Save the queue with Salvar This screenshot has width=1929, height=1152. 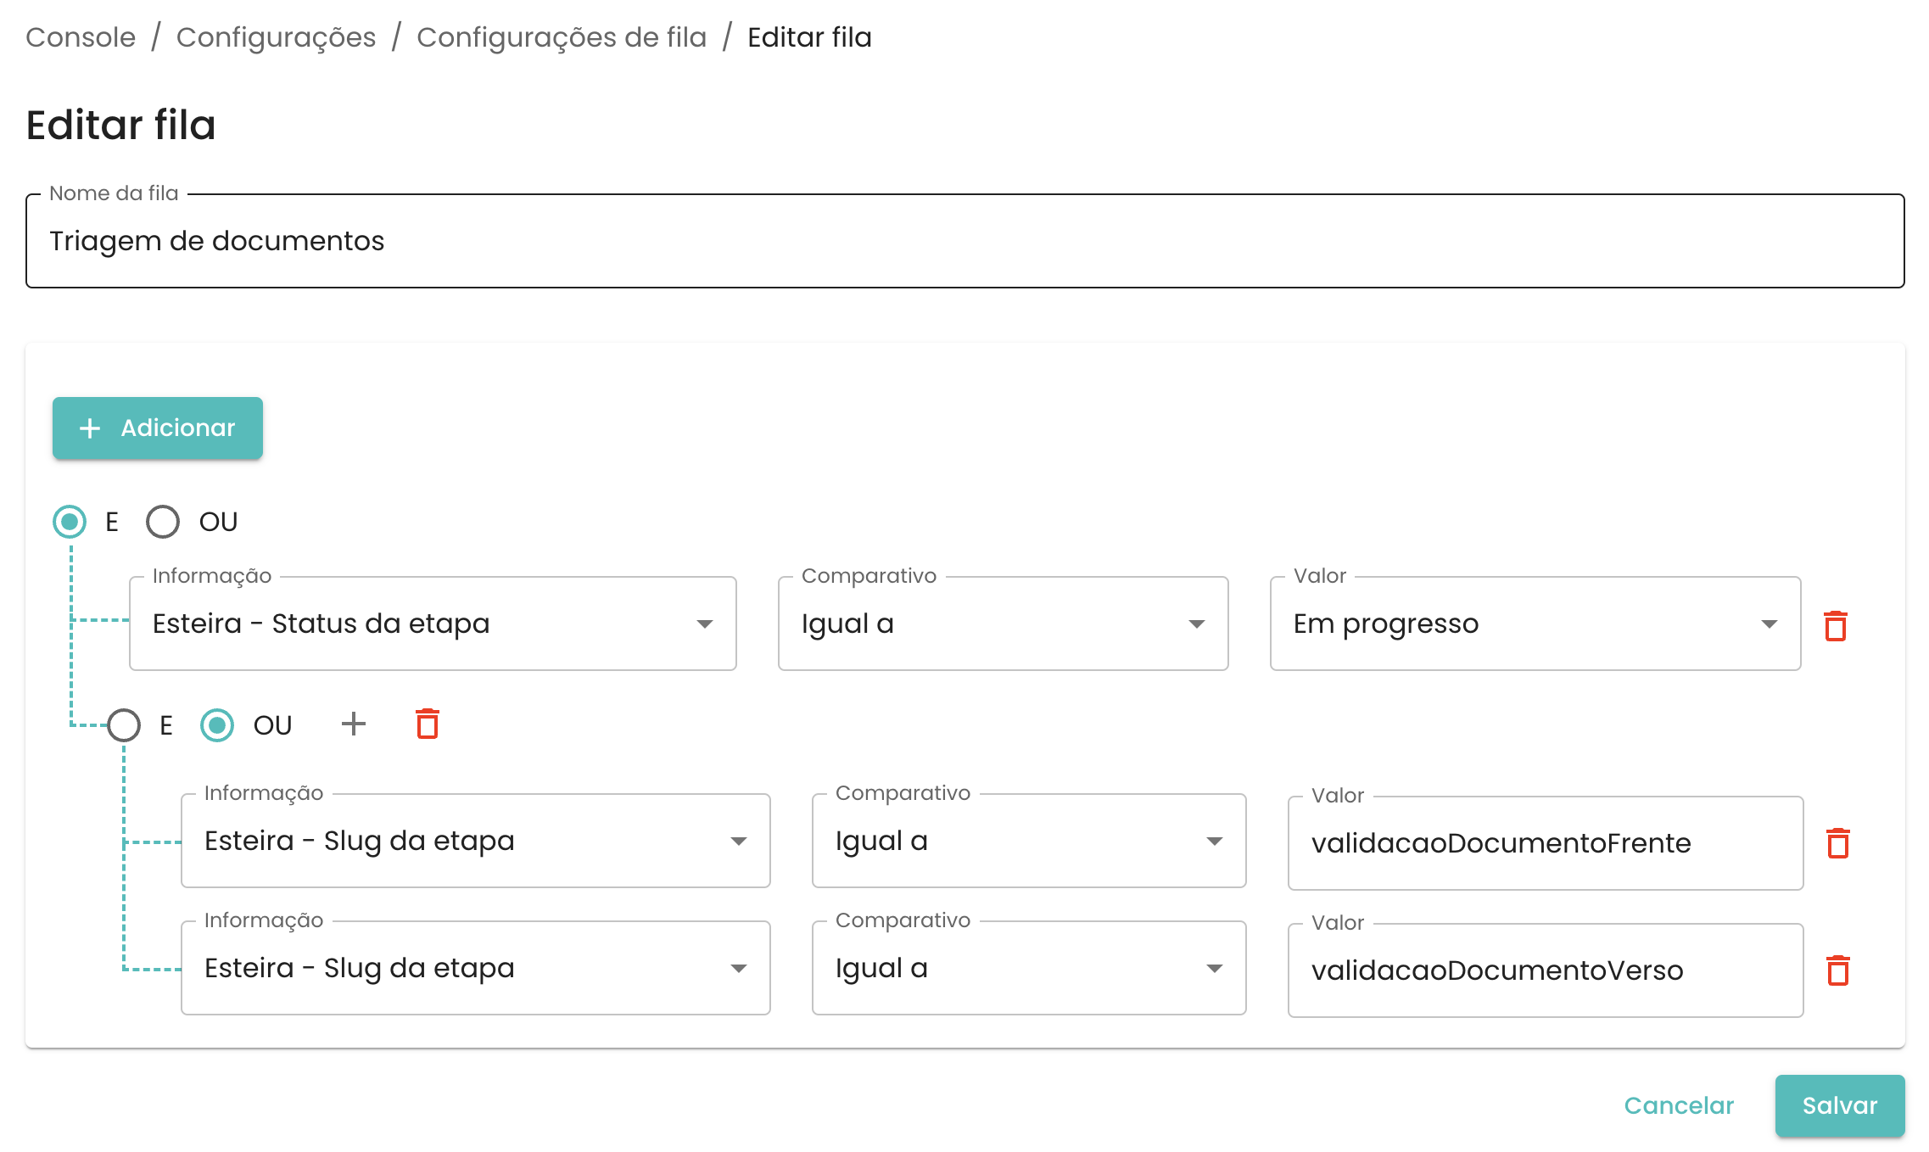point(1839,1105)
